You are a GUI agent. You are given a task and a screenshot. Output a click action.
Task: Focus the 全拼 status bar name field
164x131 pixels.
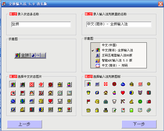41,24
